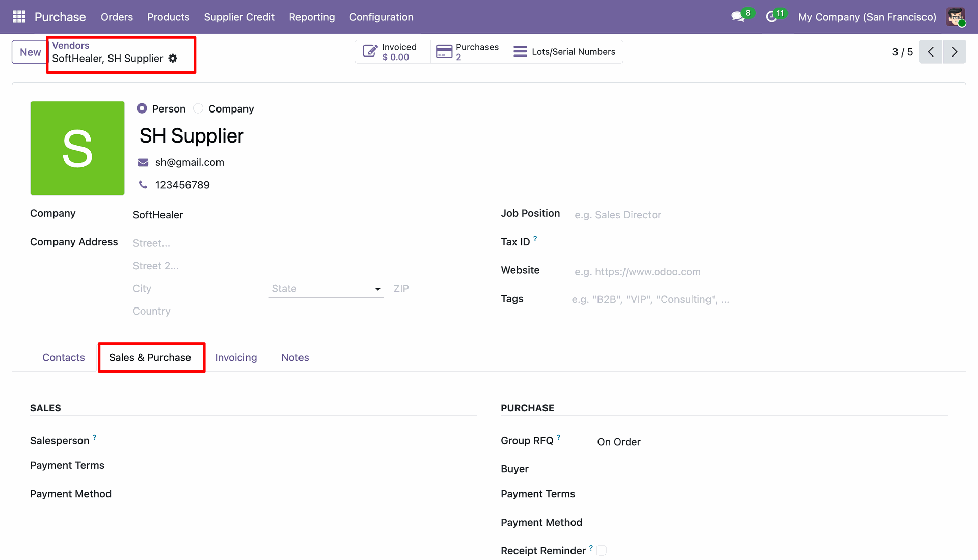
Task: Click the Website input field
Action: [760, 272]
